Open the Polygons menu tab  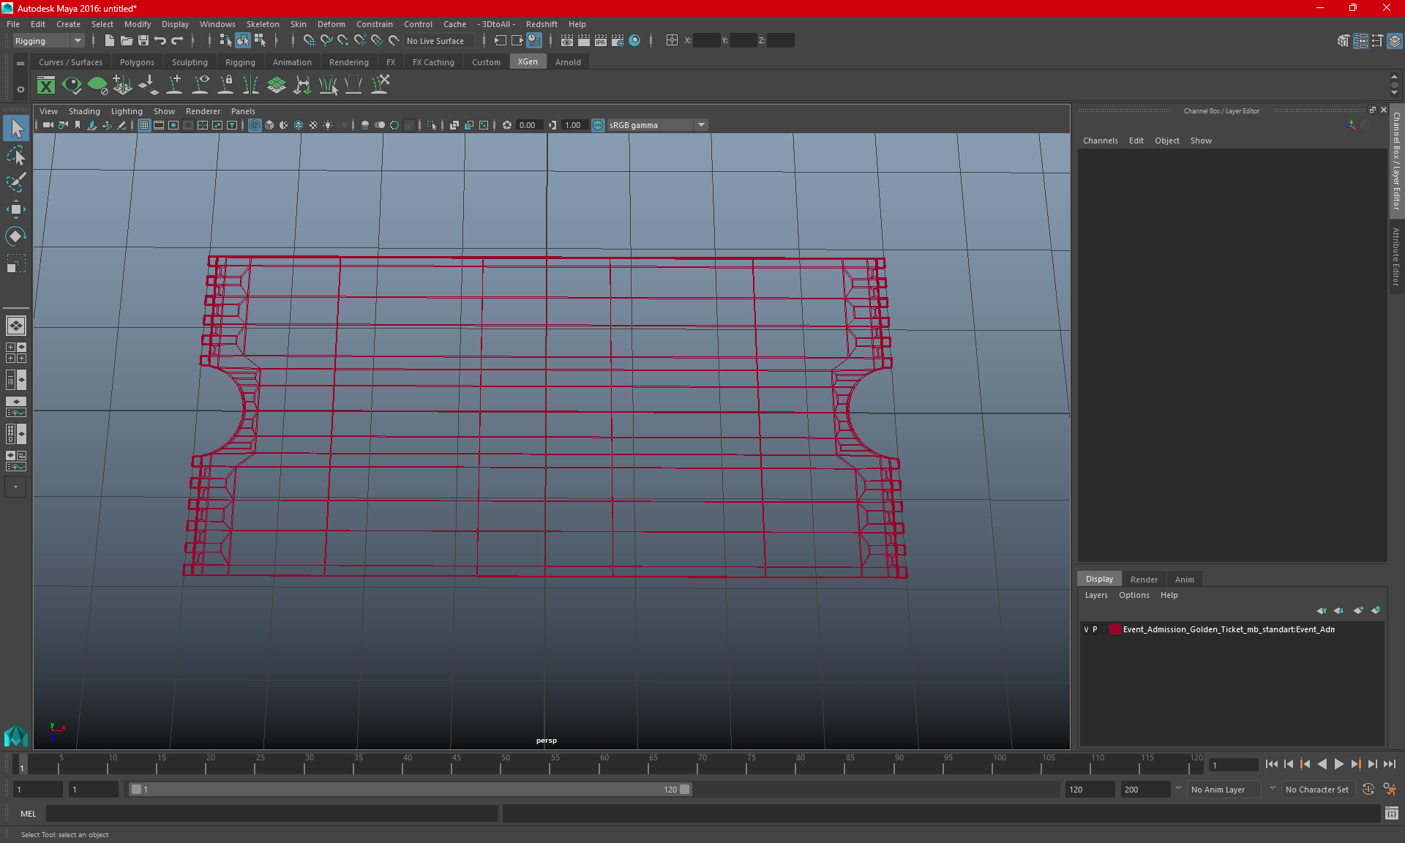click(138, 62)
